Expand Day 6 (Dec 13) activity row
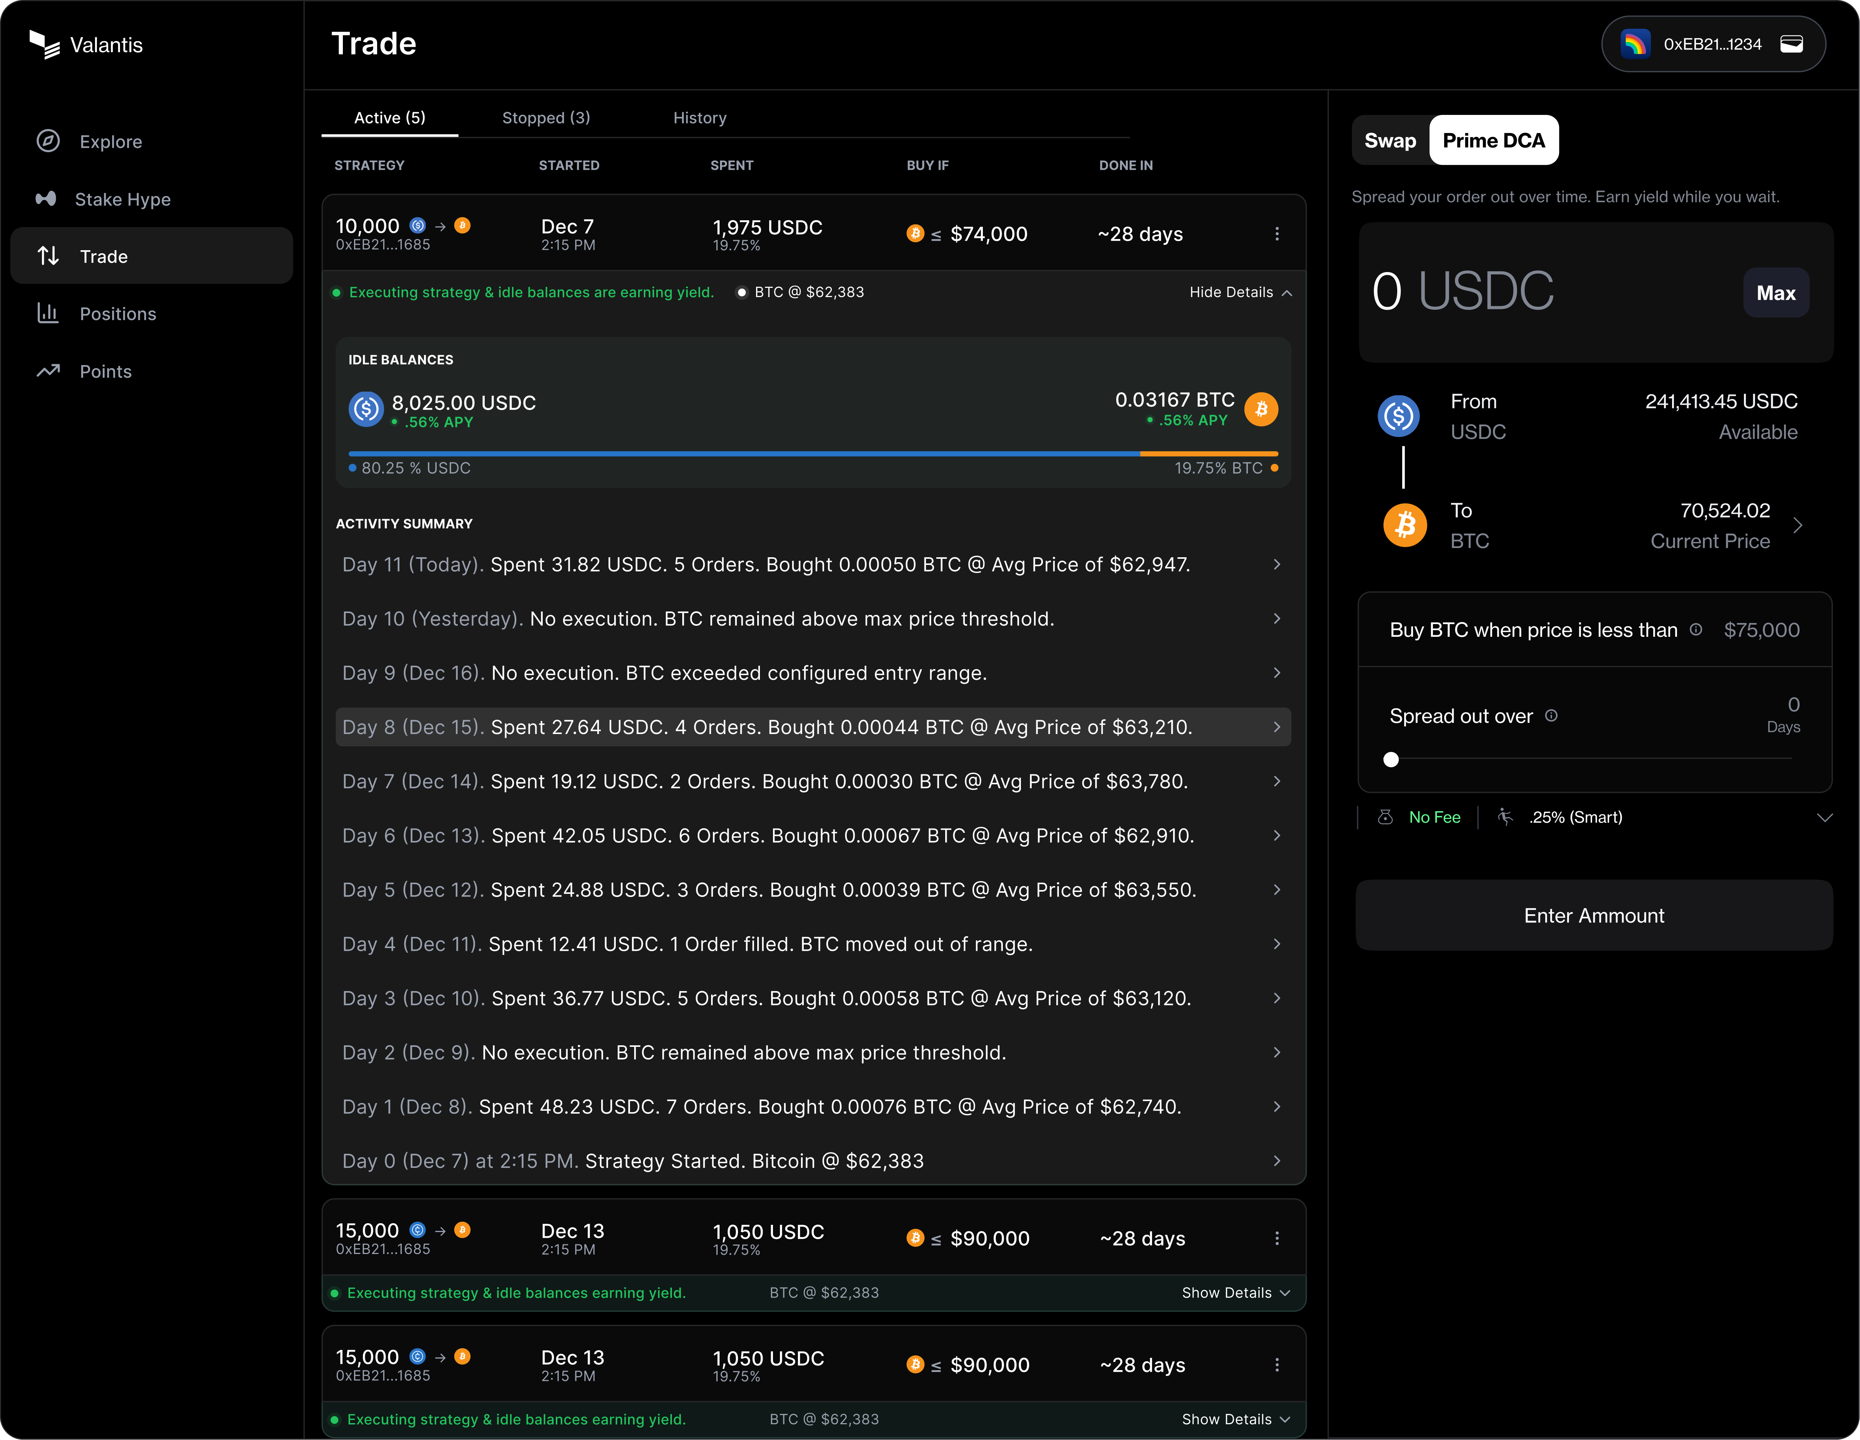Viewport: 1860px width, 1440px height. pos(813,835)
